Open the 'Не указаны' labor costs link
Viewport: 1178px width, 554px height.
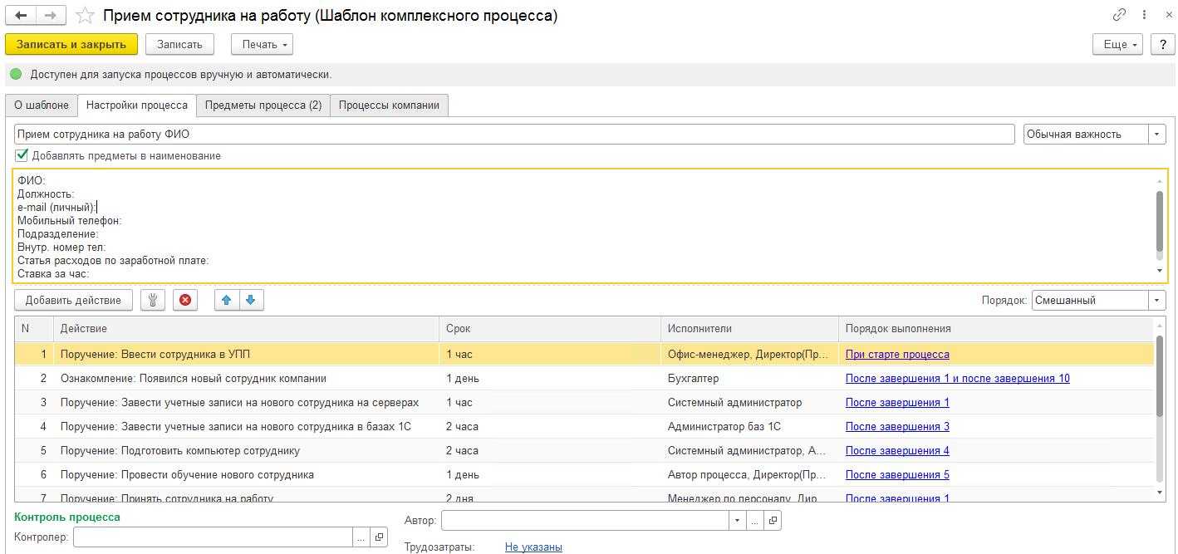533,547
